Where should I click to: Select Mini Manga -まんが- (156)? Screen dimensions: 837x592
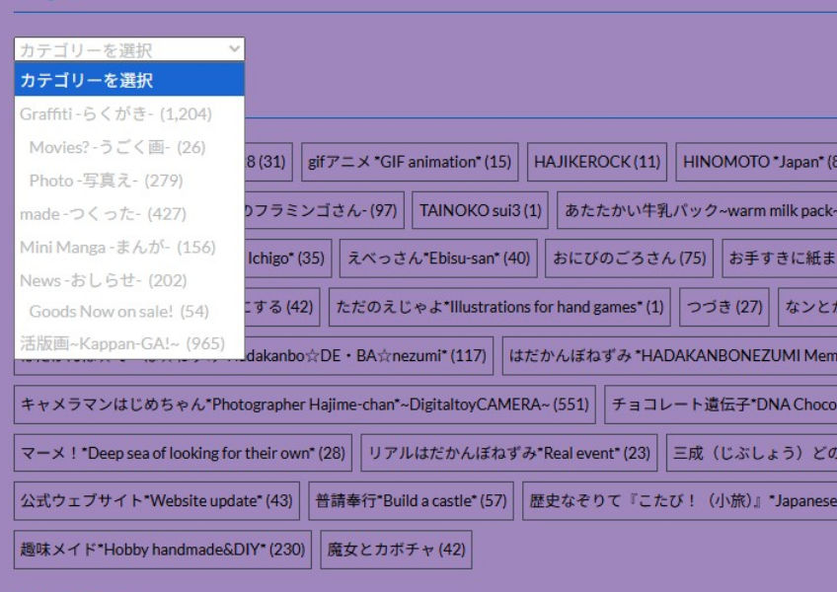tap(129, 247)
